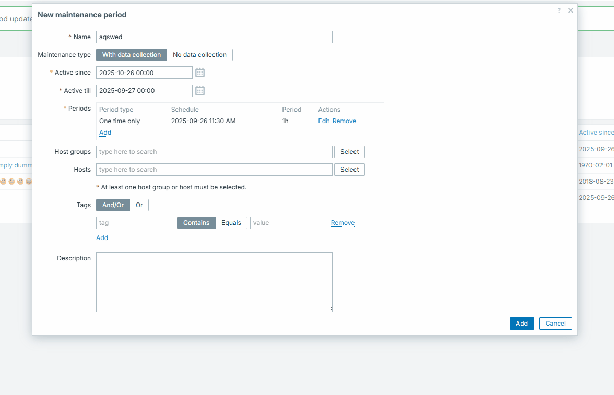
Task: Cancel the maintenance period creation
Action: (556, 324)
